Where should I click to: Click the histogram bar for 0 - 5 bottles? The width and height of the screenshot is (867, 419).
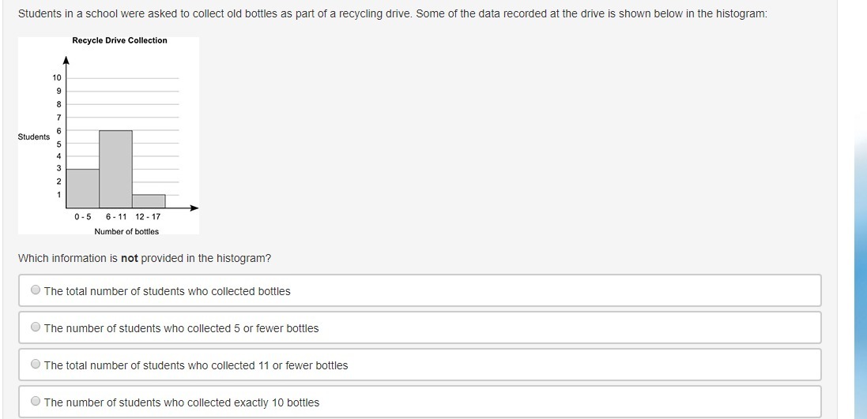tap(83, 188)
